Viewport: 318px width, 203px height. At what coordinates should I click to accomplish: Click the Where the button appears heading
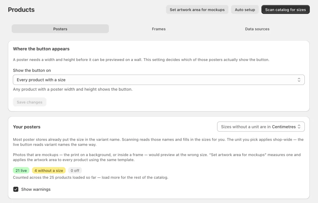pyautogui.click(x=41, y=49)
